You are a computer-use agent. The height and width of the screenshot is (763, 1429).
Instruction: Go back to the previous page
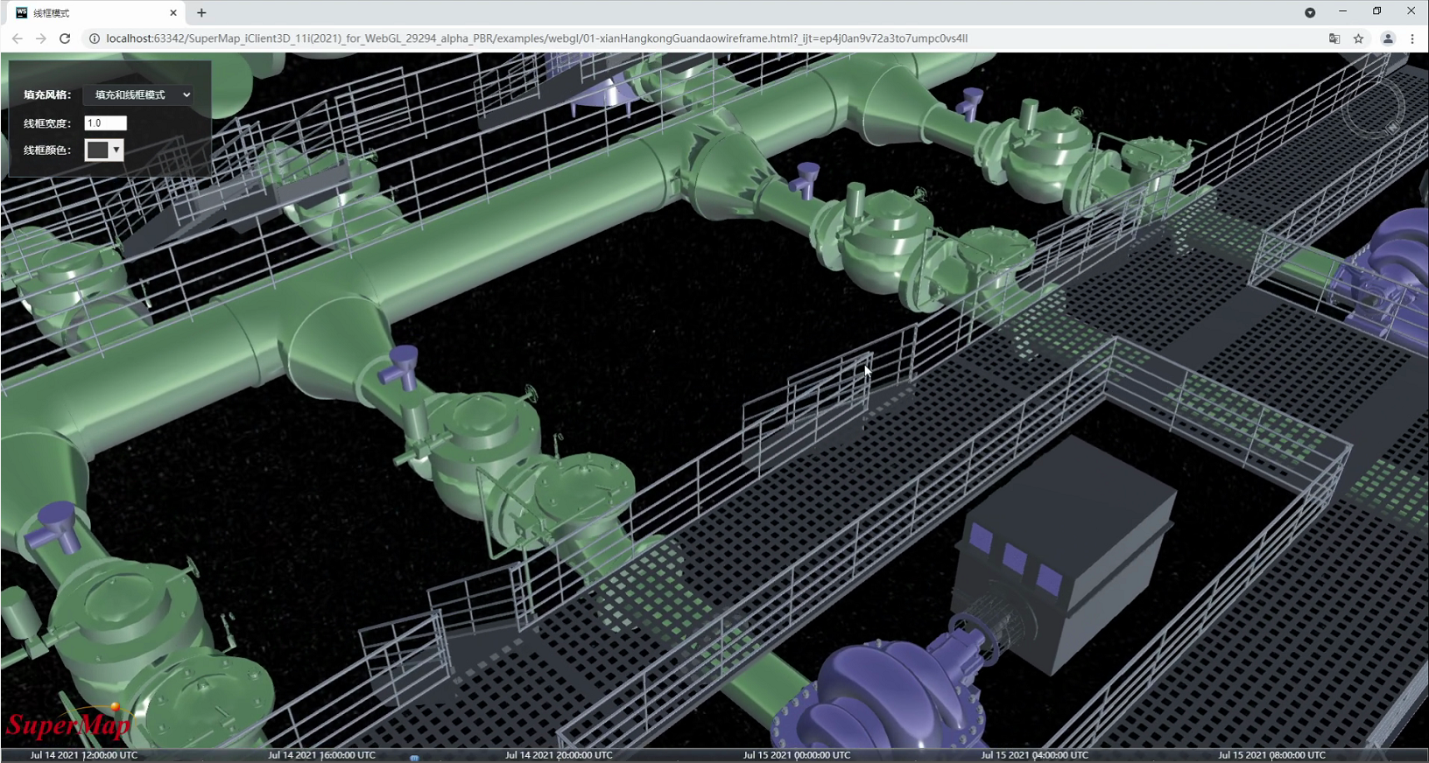point(18,38)
